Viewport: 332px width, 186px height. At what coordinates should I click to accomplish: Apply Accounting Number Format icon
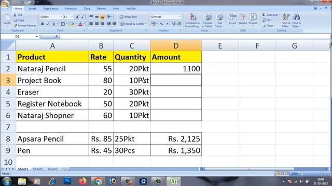[154, 24]
